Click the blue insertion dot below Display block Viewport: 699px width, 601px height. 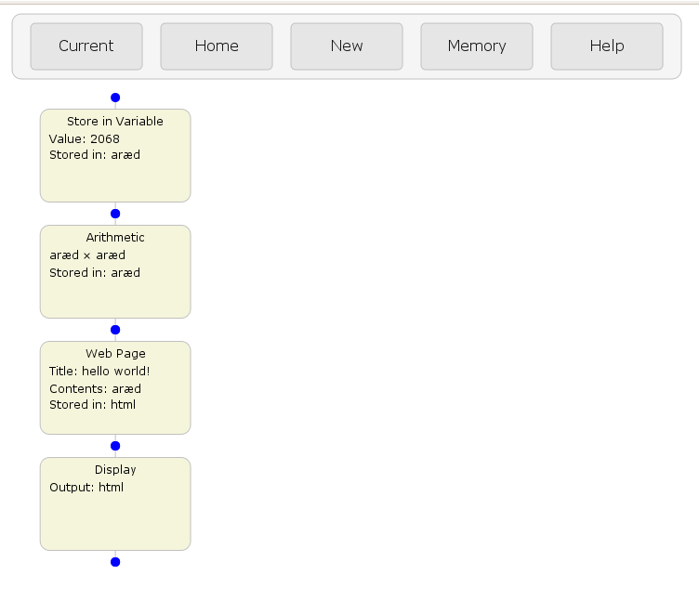115,562
